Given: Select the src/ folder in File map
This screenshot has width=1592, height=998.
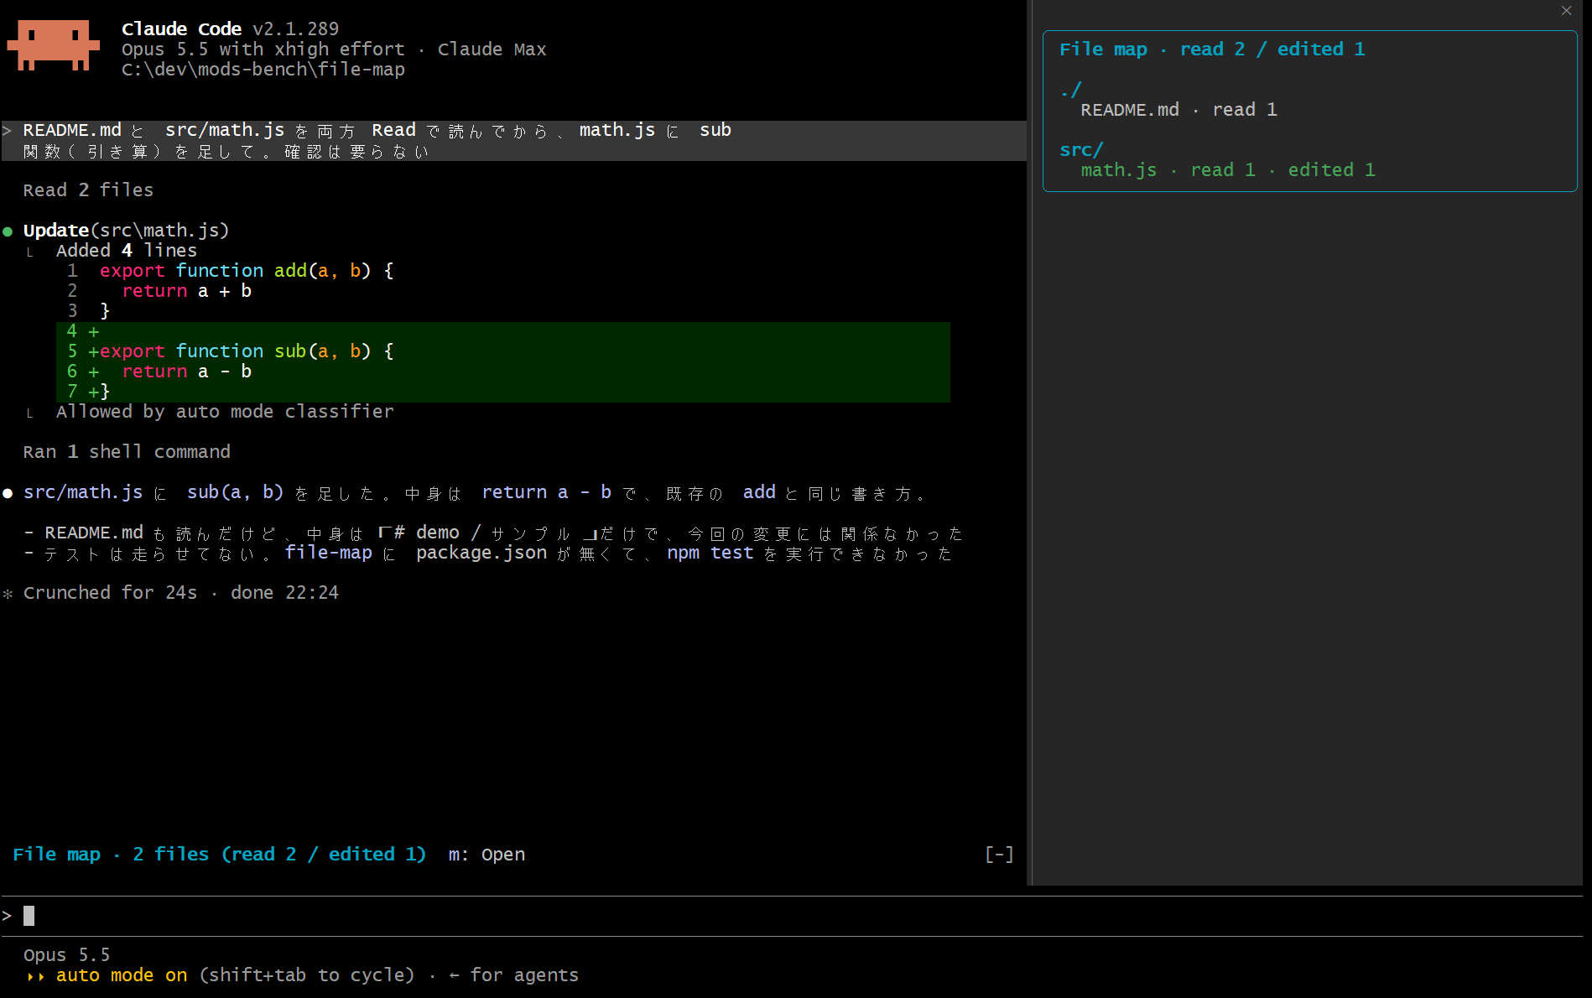Looking at the screenshot, I should [x=1081, y=150].
